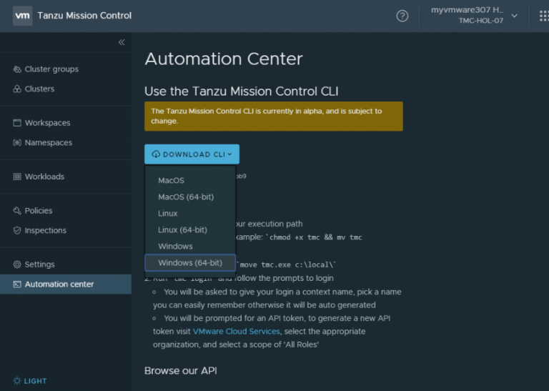Select Linux (64-bit) download option
The image size is (549, 391).
(x=182, y=229)
